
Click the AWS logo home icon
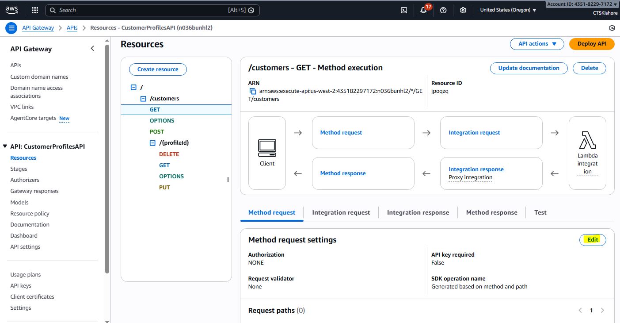(12, 10)
